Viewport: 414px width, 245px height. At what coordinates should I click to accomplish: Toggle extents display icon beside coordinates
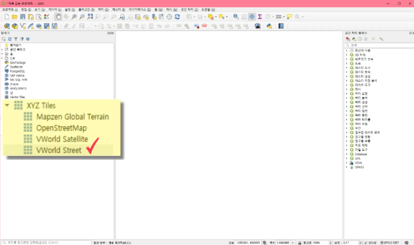click(264, 242)
